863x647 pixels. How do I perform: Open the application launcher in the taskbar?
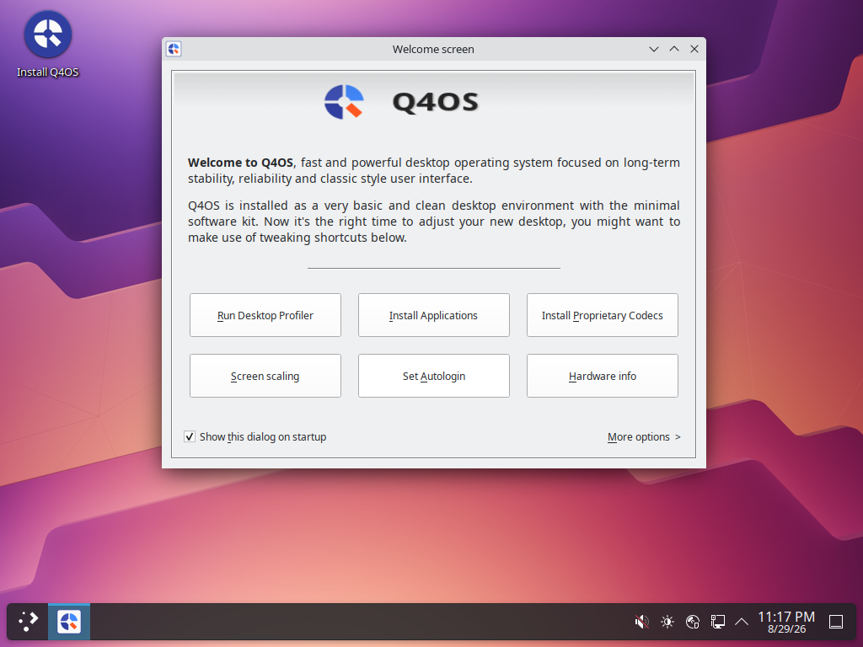(28, 622)
